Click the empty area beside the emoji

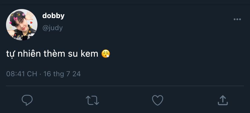tap(175, 54)
